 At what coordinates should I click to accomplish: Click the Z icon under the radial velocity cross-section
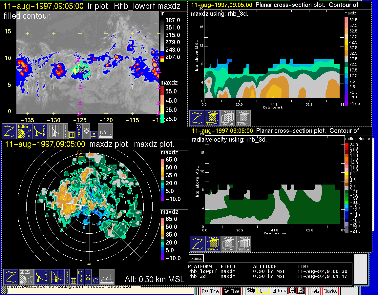click(x=198, y=244)
